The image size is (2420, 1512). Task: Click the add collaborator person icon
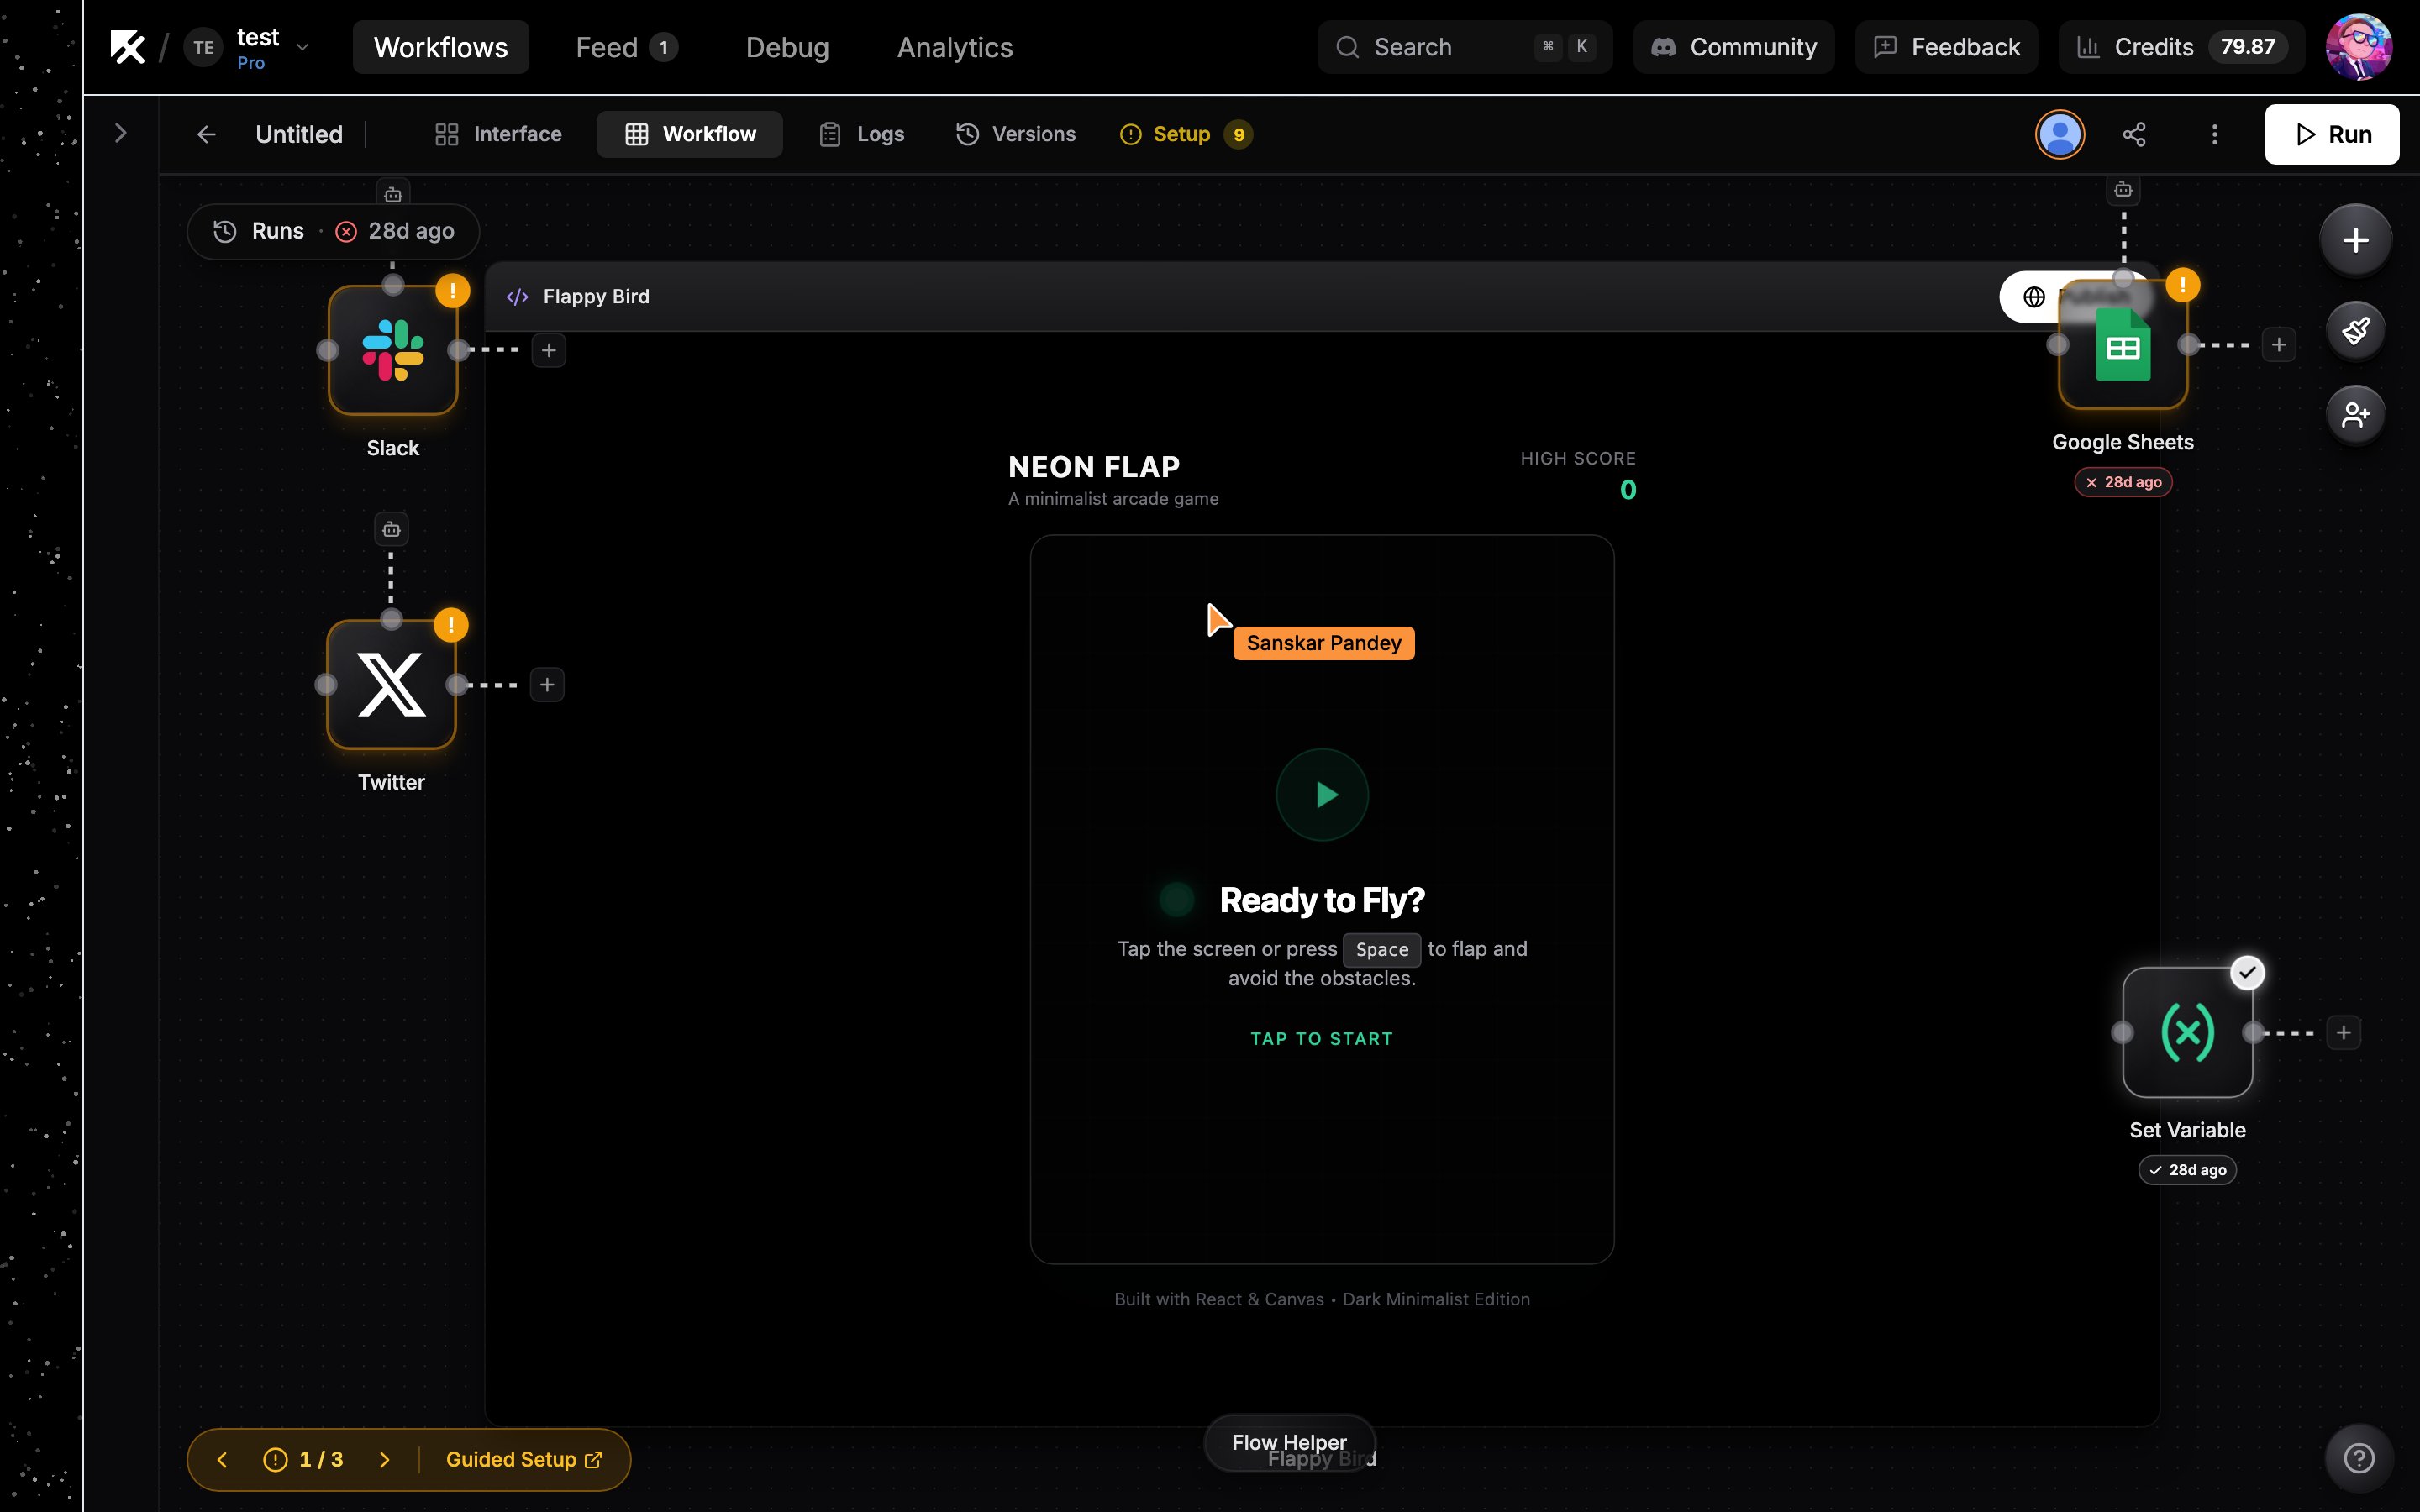point(2356,414)
